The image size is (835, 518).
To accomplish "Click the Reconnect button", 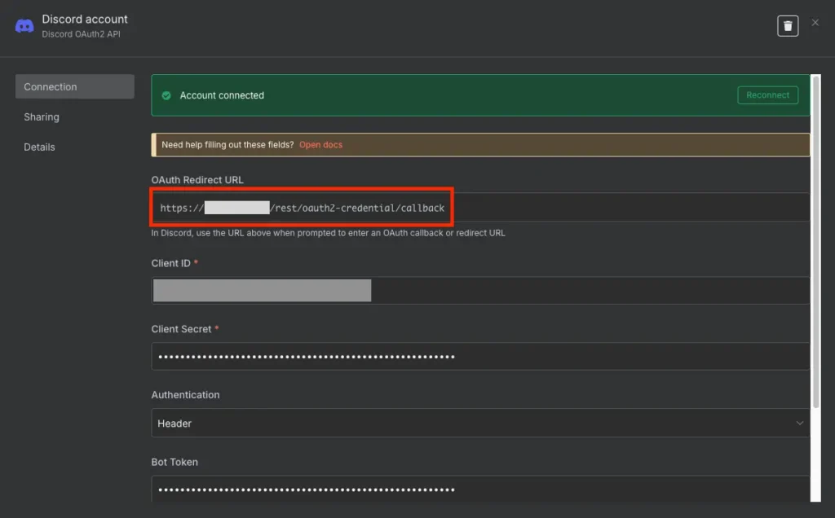I will [x=767, y=94].
